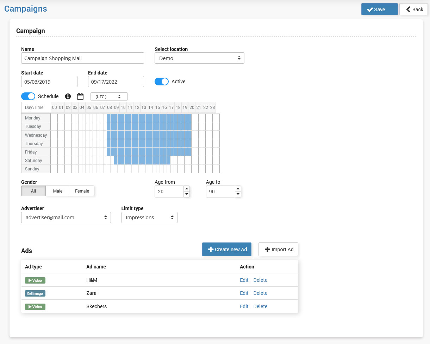Viewport: 430px width, 344px height.
Task: Decrease the Age to value
Action: point(238,194)
